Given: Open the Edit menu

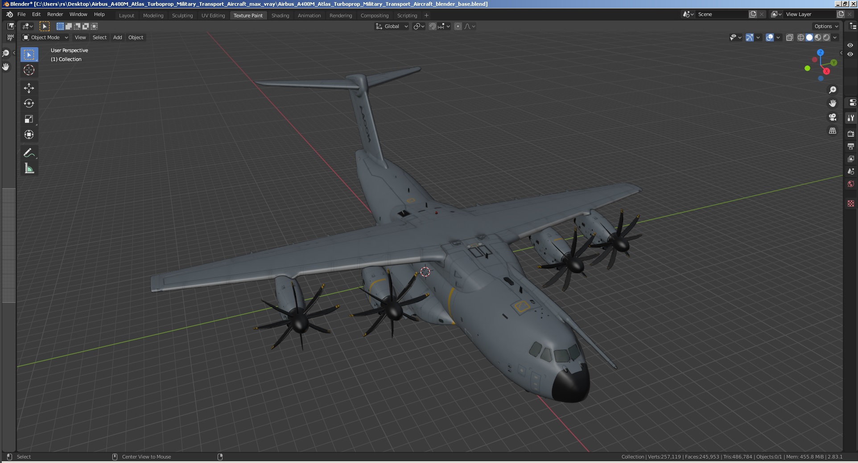Looking at the screenshot, I should tap(36, 14).
